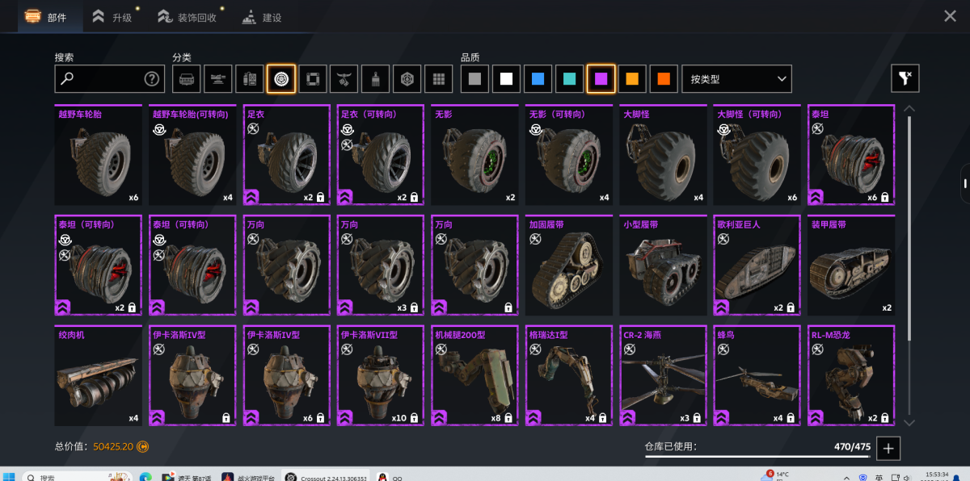Show all categories with the grid icon
The width and height of the screenshot is (970, 481).
tap(439, 79)
